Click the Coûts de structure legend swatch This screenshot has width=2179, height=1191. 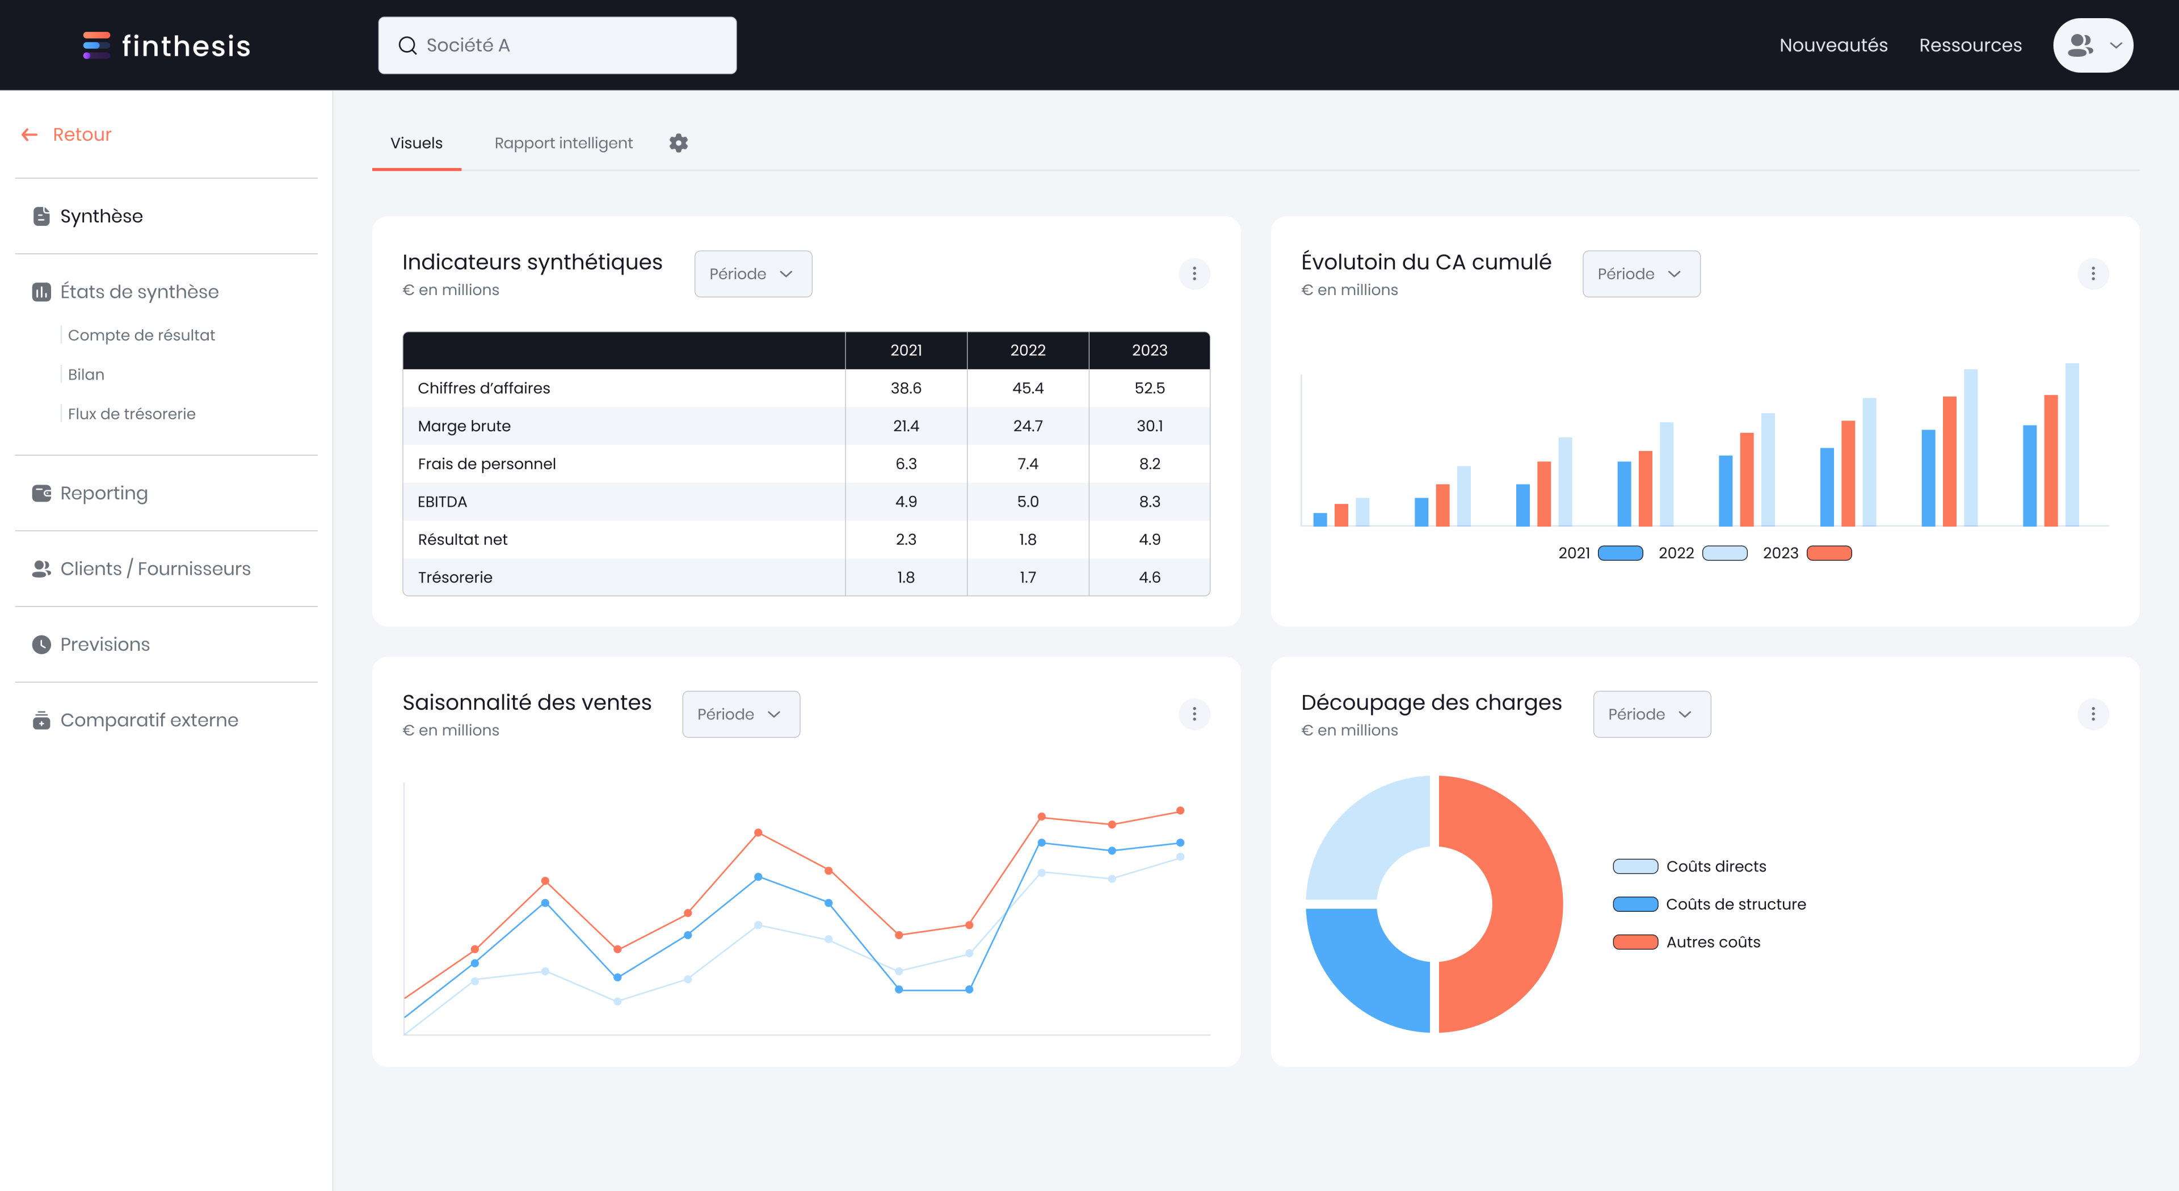point(1635,904)
